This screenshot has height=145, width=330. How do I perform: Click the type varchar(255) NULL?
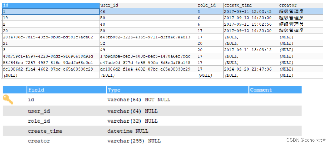tap(134, 141)
